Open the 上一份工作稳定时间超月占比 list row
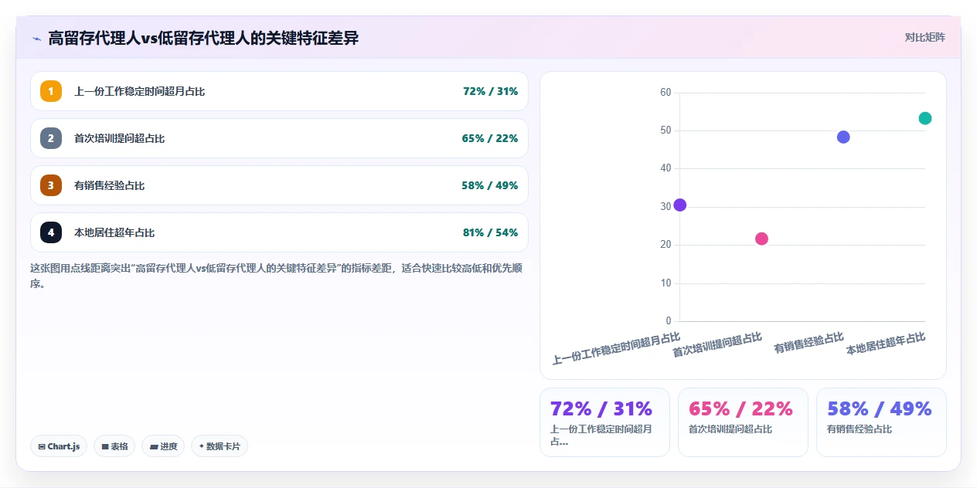 click(x=279, y=91)
